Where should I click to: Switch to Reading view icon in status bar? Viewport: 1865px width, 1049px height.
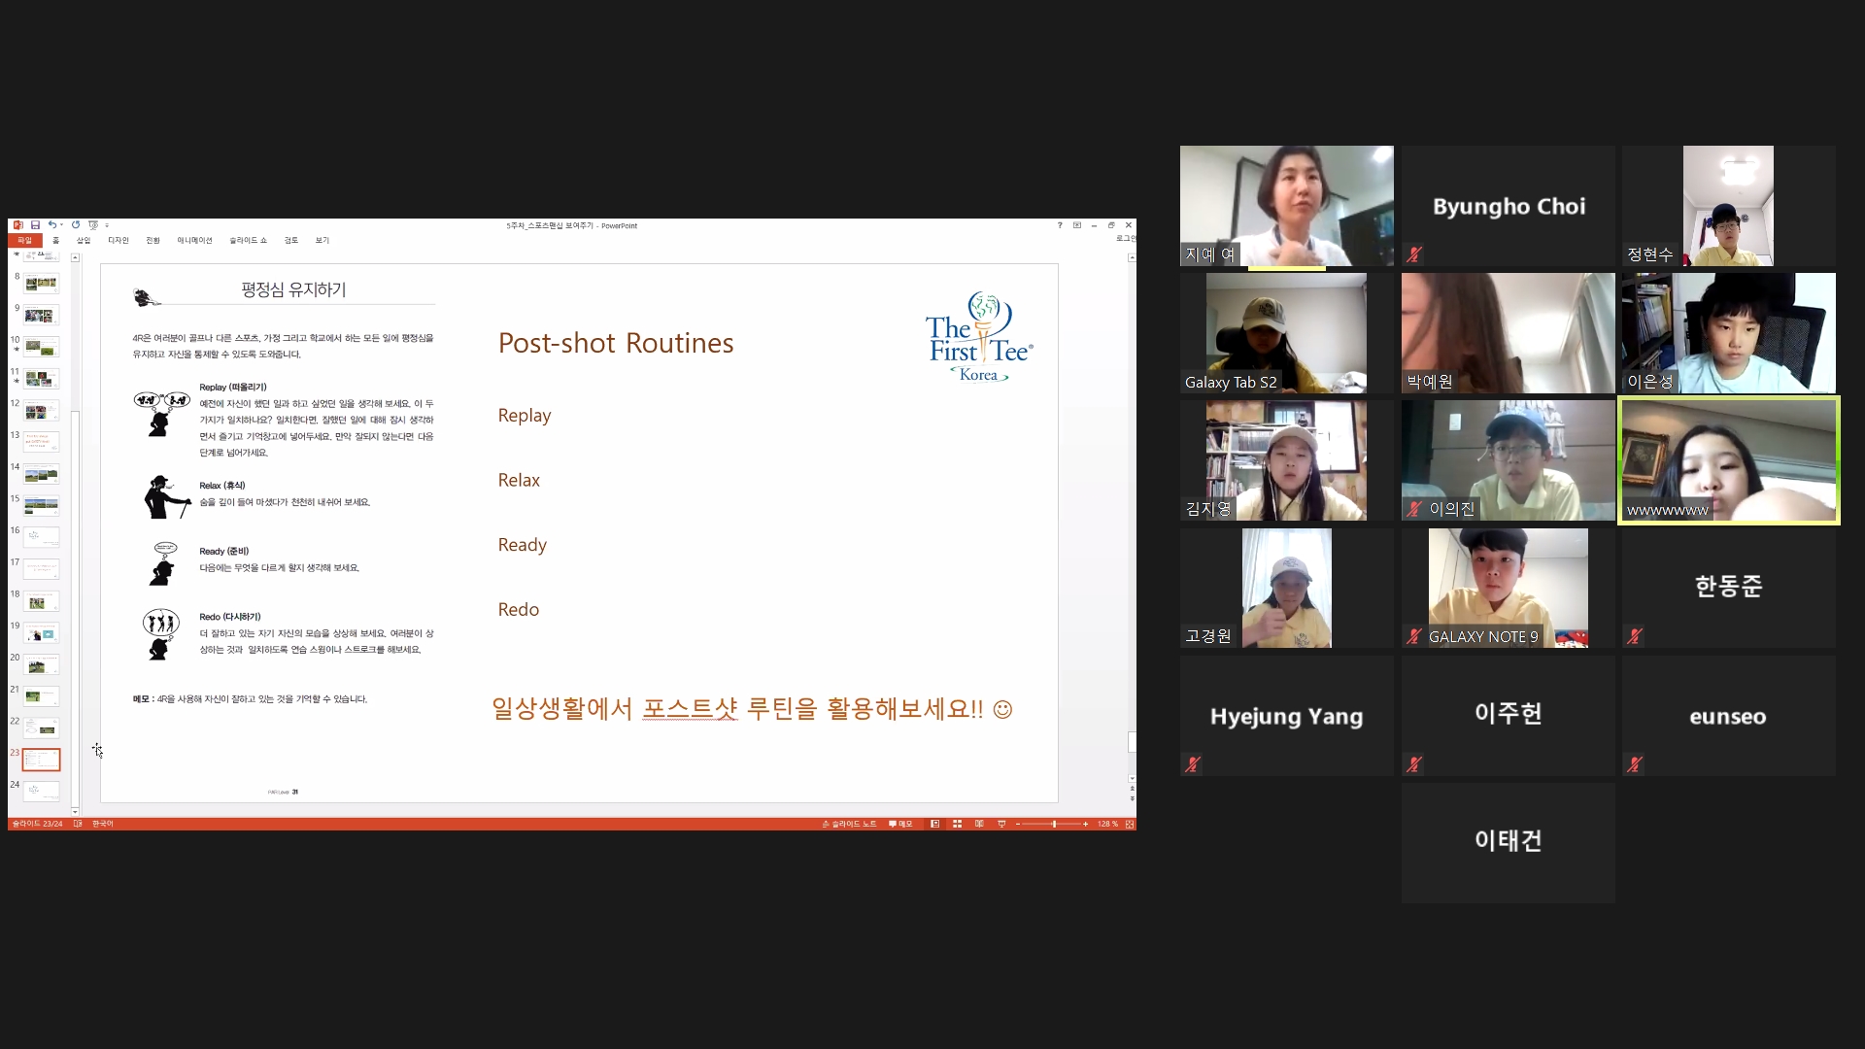pyautogui.click(x=979, y=824)
